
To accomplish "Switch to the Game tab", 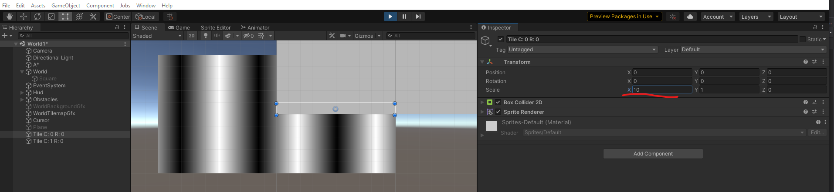I will [179, 27].
